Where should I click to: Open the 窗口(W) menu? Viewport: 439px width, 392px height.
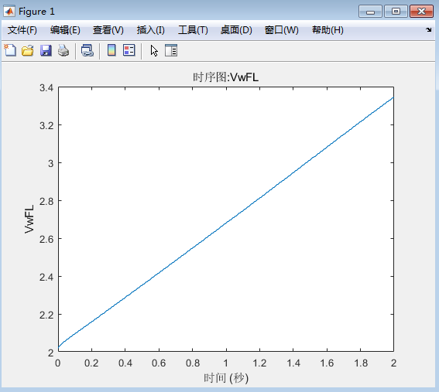tap(281, 30)
